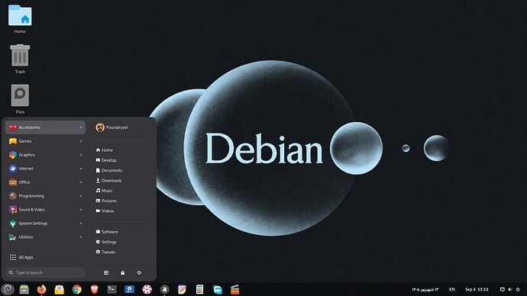The height and width of the screenshot is (296, 527).
Task: Open Music in the menu places list
Action: click(x=104, y=190)
